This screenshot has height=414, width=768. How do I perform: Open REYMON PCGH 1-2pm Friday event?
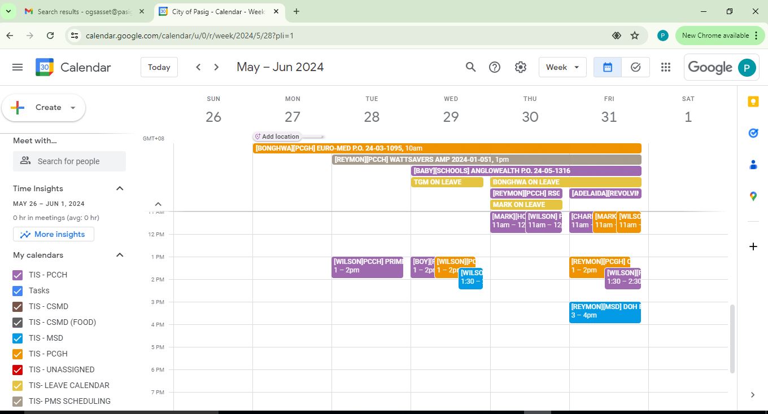587,267
